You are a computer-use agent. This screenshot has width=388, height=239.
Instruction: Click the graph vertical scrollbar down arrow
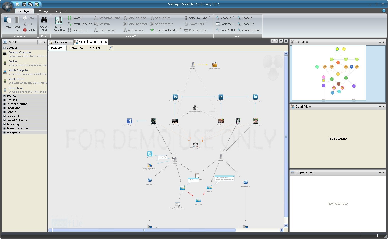point(286,226)
